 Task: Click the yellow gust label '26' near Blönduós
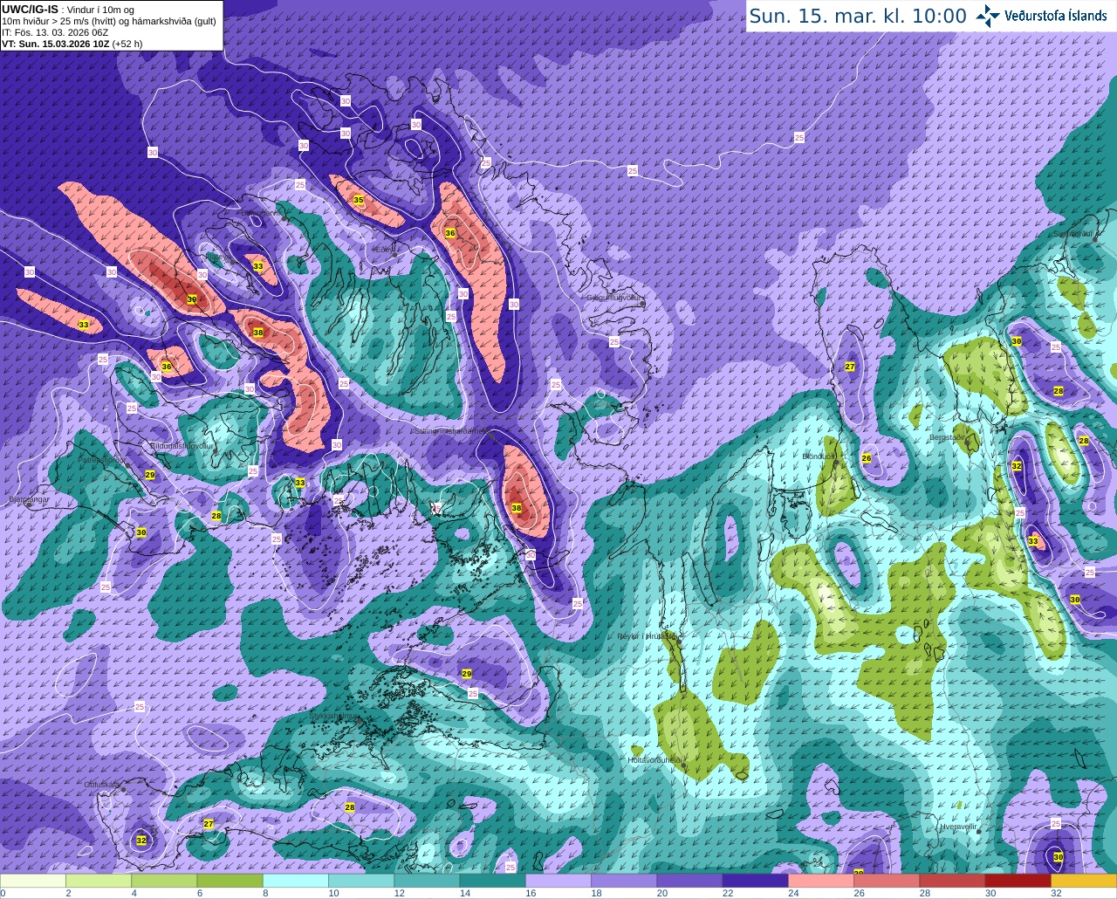[867, 458]
